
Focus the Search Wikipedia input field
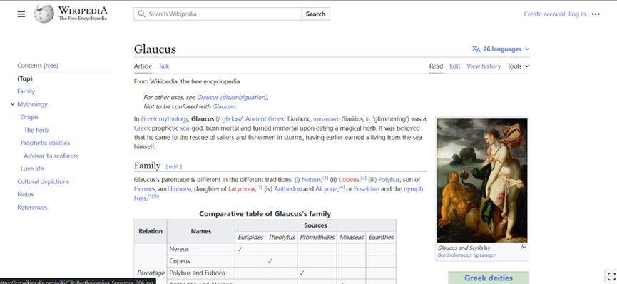218,14
